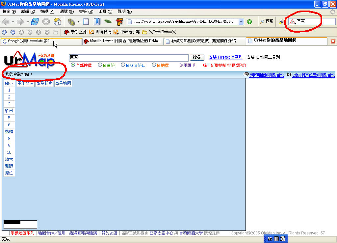Close the current tab with red X
Image resolution: width=337 pixels, height=243 pixels.
333,41
